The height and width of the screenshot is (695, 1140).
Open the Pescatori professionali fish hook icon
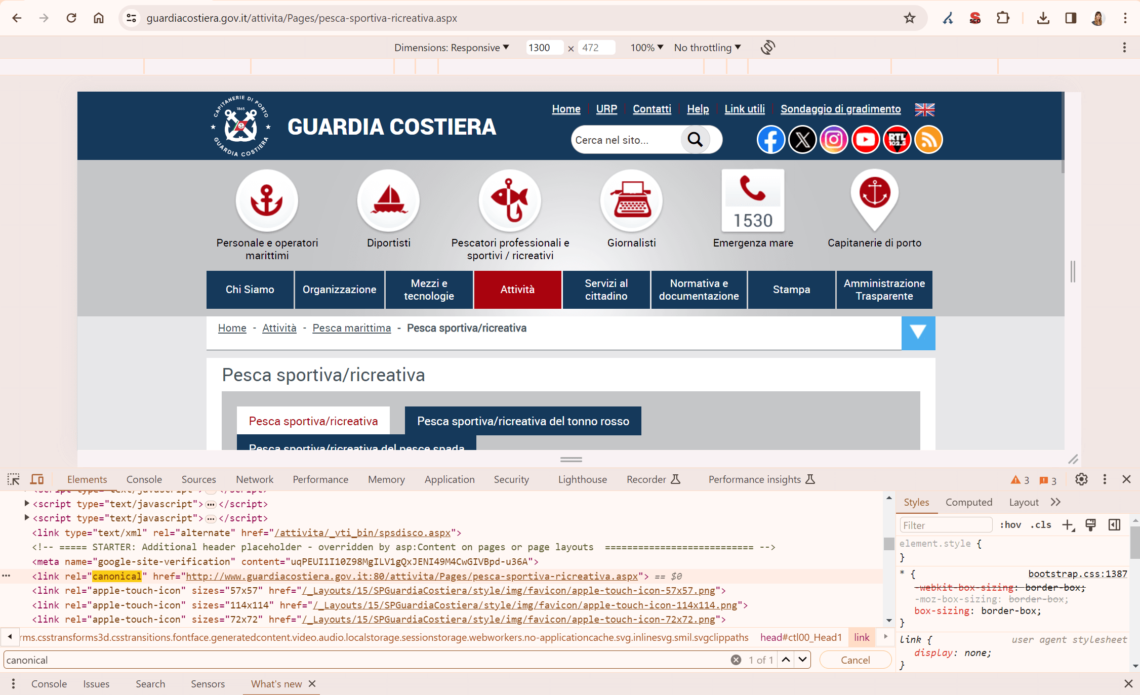[510, 200]
